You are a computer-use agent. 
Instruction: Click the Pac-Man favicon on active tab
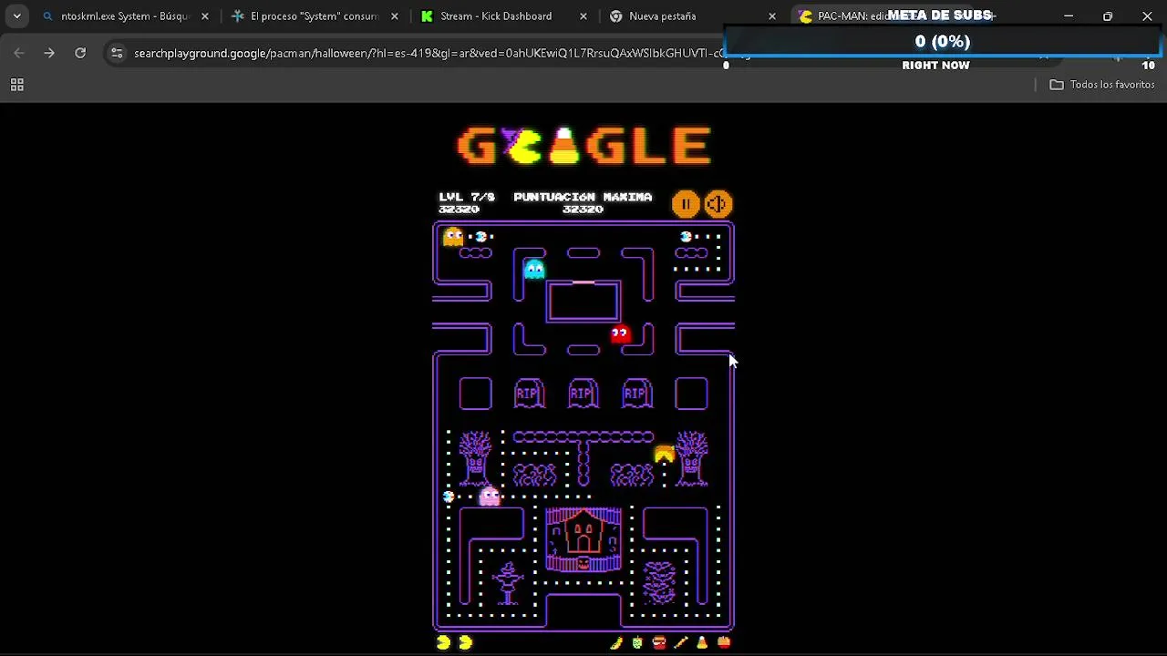point(805,16)
